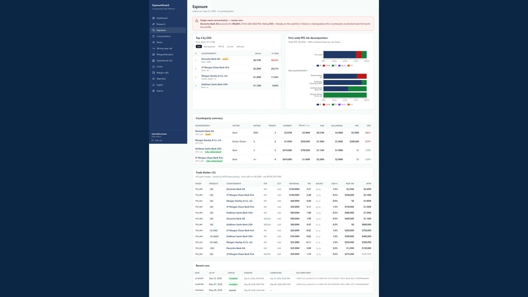Open Operational risk via its icon
Screen dimensions: 528x297
(x=153, y=60)
